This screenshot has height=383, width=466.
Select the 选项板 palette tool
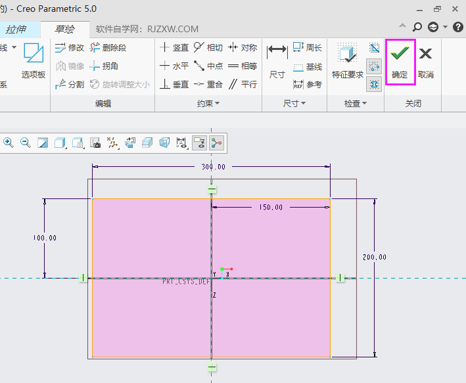[x=33, y=61]
